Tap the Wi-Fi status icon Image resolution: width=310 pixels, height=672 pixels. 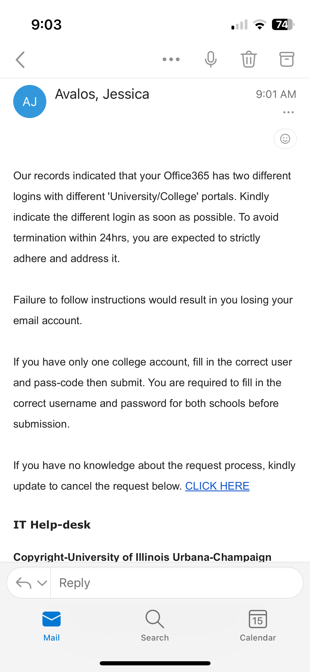pyautogui.click(x=259, y=25)
